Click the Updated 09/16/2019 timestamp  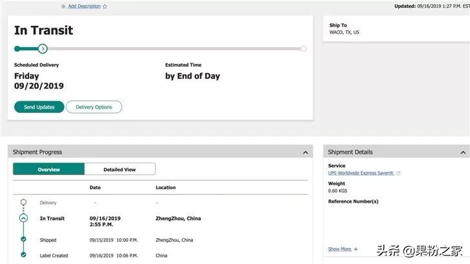pos(432,6)
